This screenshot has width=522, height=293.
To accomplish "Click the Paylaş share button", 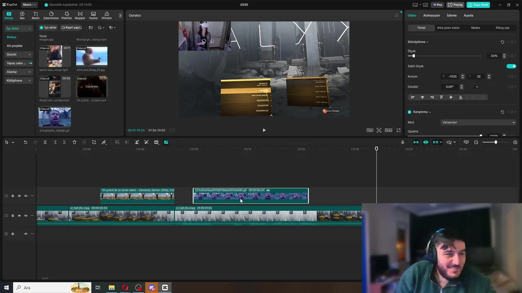I will coord(456,5).
